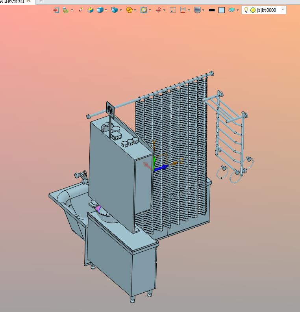This screenshot has width=300, height=312.
Task: Click the blue shaded cube icon
Action: tap(100, 10)
